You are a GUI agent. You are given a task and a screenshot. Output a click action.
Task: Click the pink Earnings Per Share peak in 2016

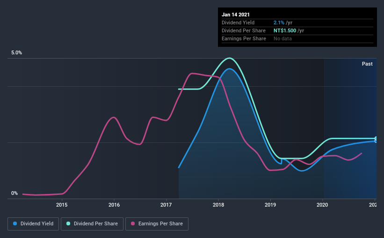click(x=113, y=117)
